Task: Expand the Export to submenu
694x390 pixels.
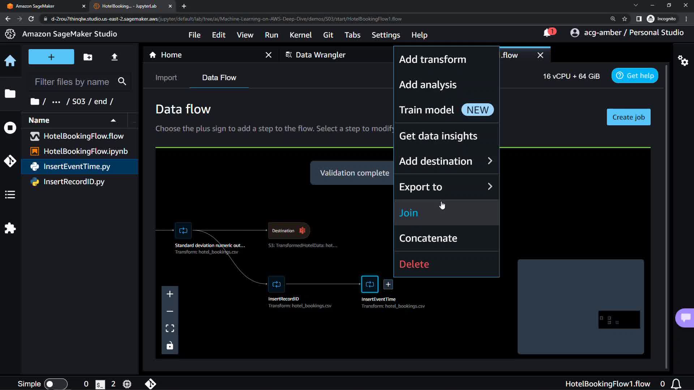Action: pos(446,187)
